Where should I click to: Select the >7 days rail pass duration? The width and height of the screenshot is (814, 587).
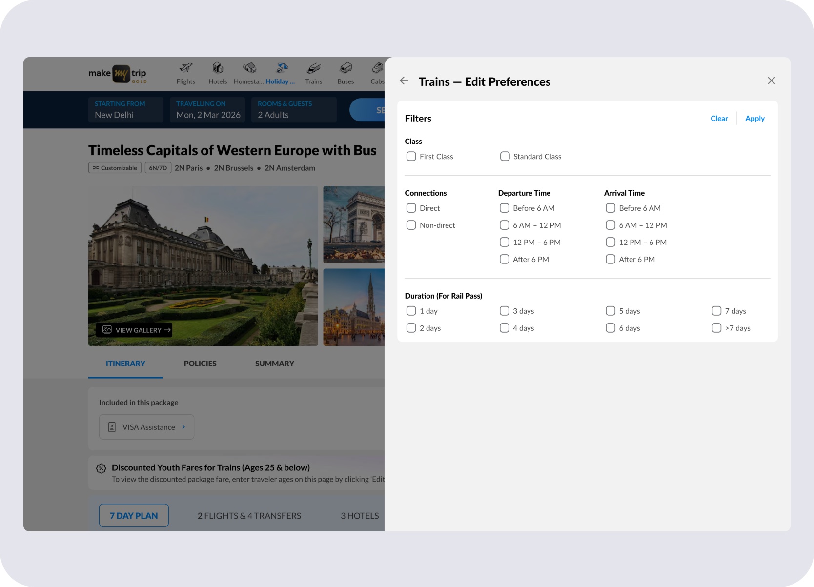coord(716,328)
